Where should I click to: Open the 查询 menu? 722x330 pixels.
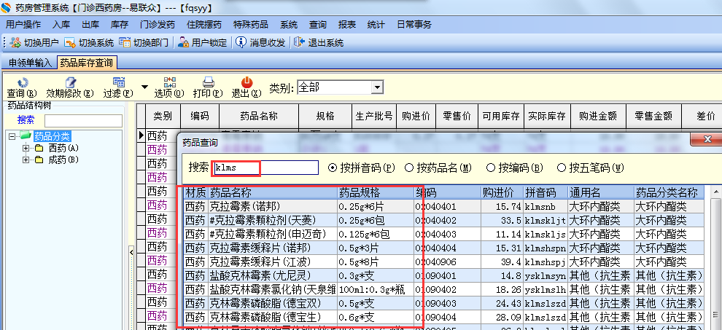click(x=318, y=25)
